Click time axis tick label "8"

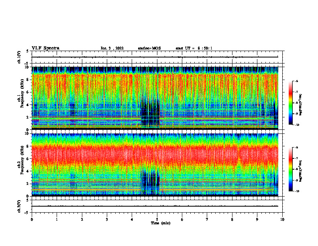point(232,219)
